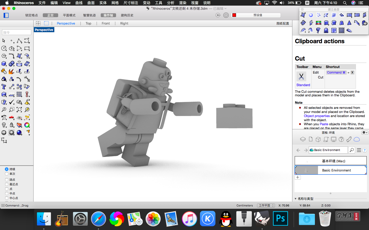Select the Explode tool
The height and width of the screenshot is (230, 369).
pyautogui.click(x=12, y=71)
